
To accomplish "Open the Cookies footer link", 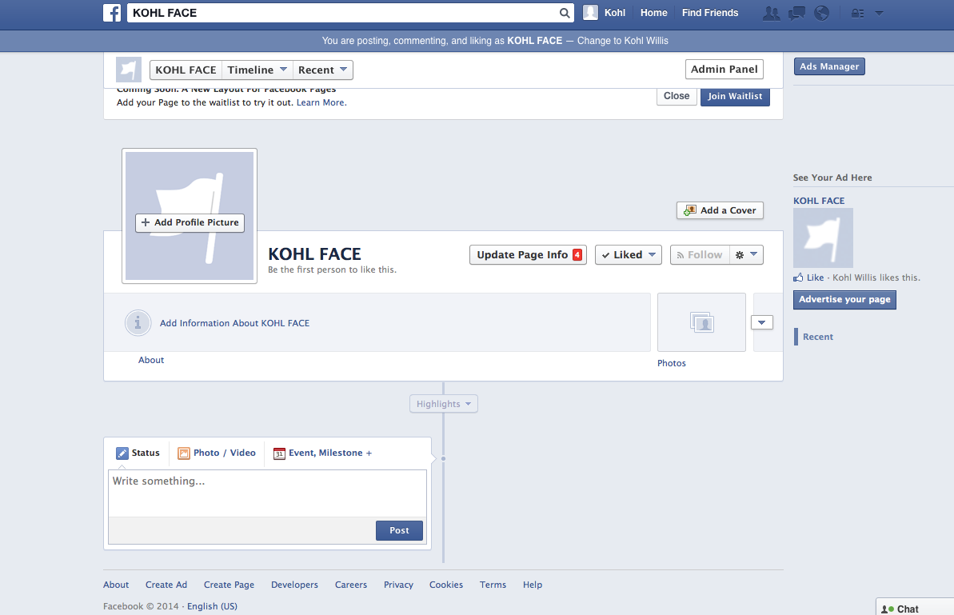I will pos(446,585).
